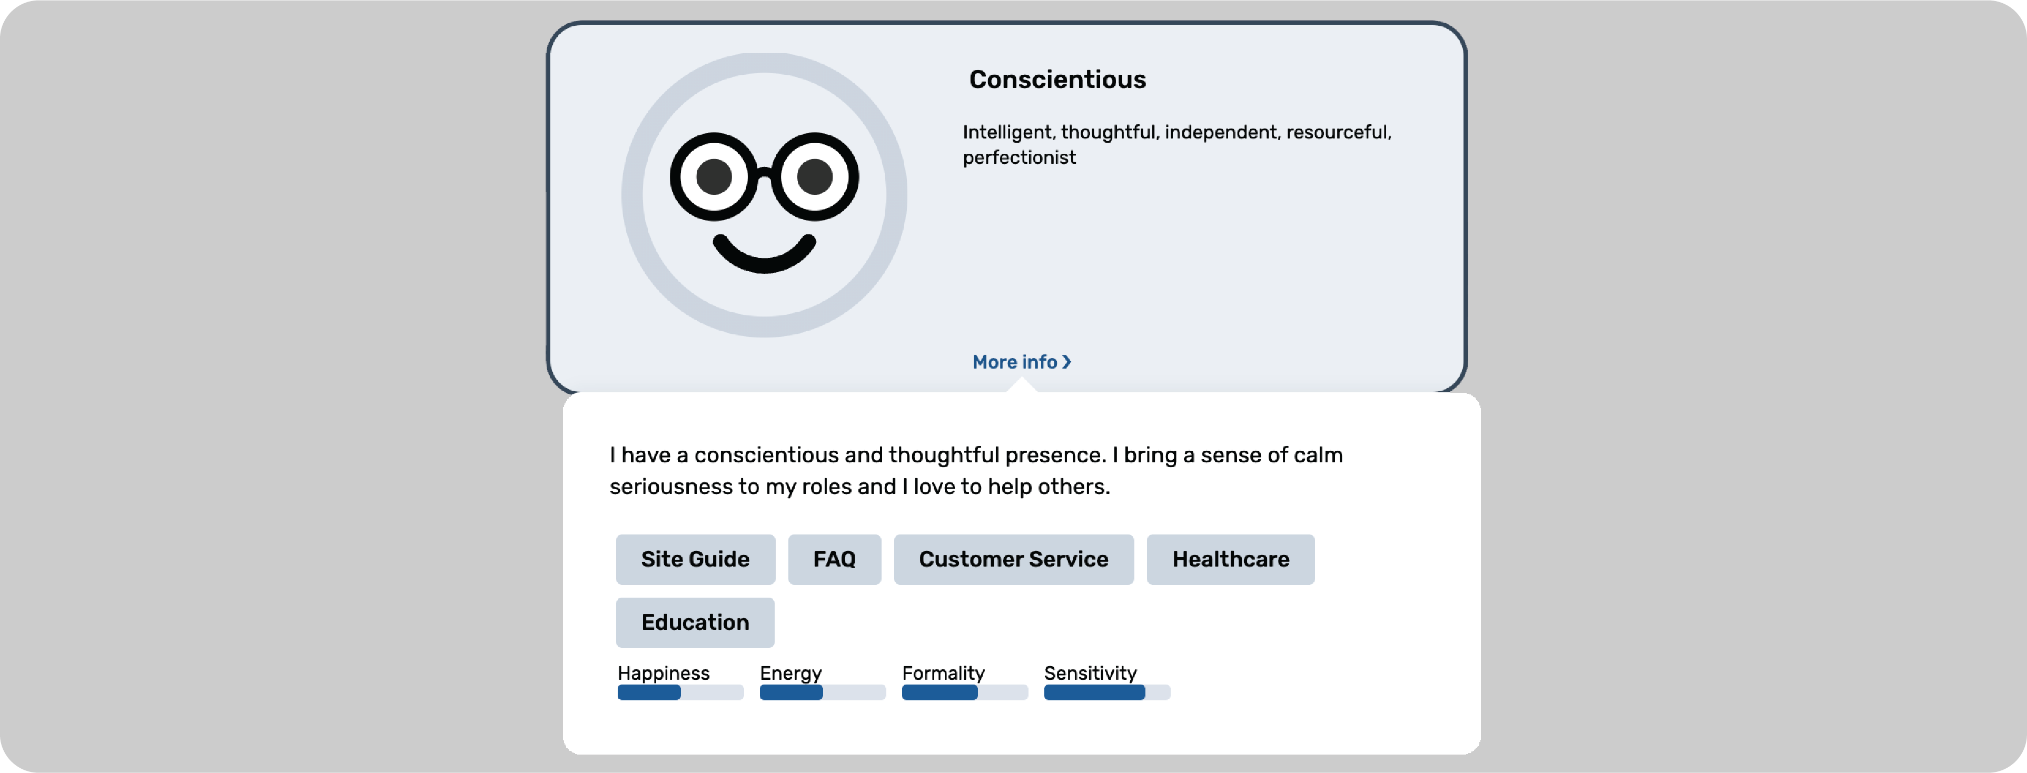Pick the Healthcare tag
2027x773 pixels.
click(x=1230, y=560)
